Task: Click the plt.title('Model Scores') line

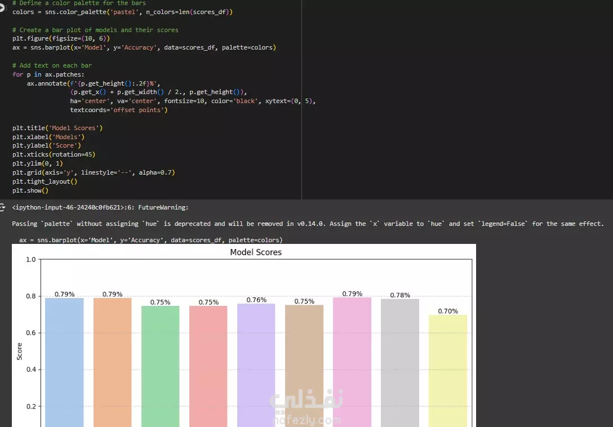Action: [x=57, y=128]
